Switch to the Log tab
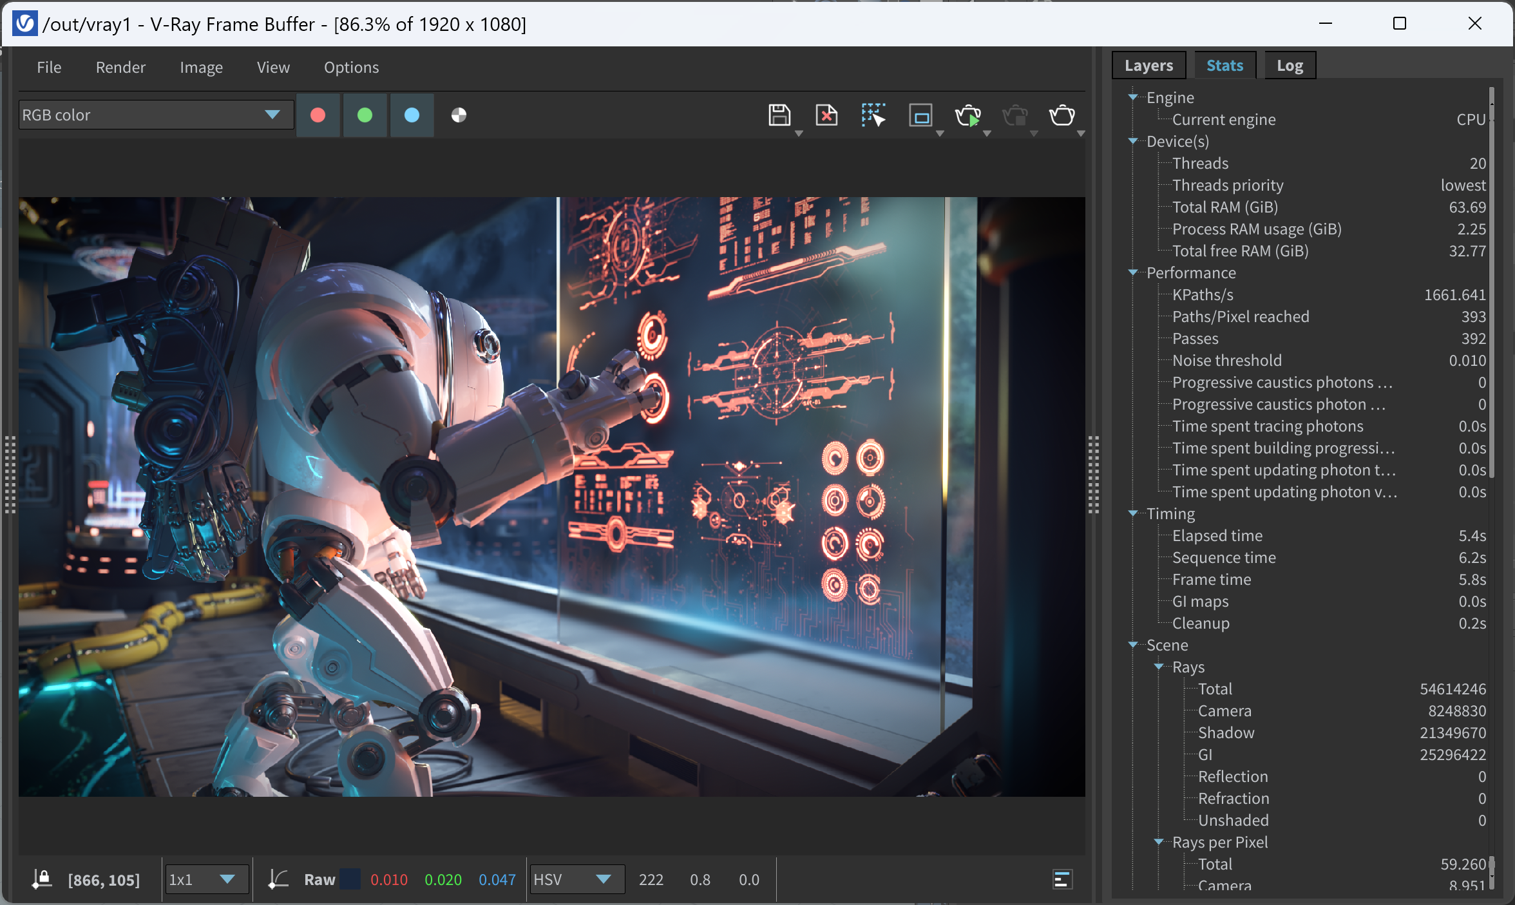The height and width of the screenshot is (905, 1515). coord(1290,66)
